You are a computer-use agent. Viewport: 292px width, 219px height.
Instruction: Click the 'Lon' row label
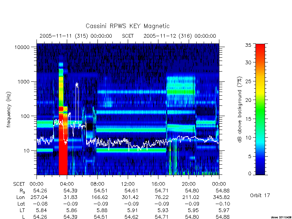(x=20, y=197)
